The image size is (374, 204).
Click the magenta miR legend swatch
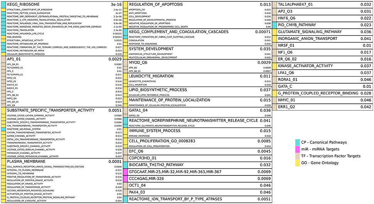298,149
